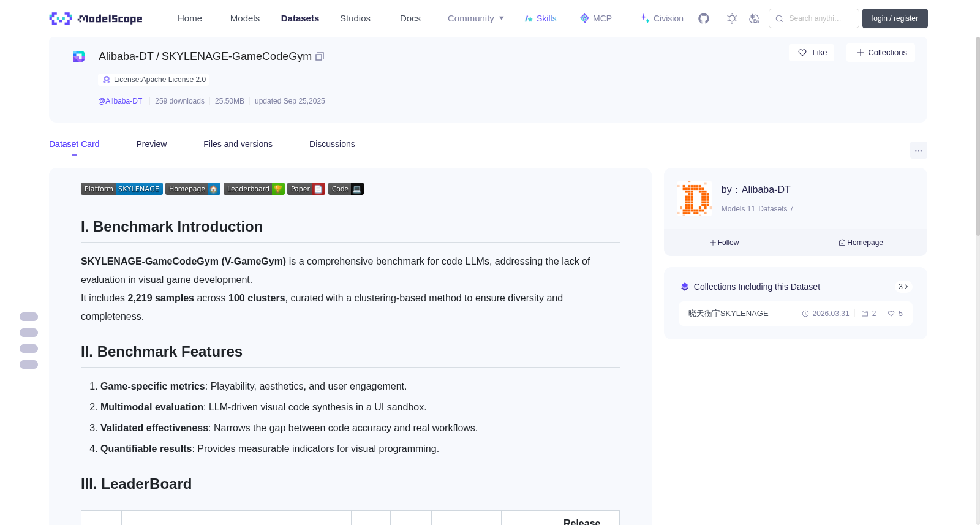This screenshot has width=980, height=525.
Task: Jump to third section via outline marker
Action: (29, 349)
